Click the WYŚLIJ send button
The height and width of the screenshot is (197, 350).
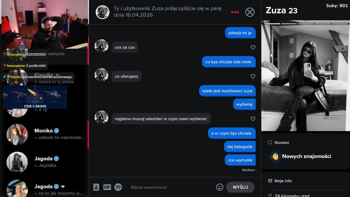pyautogui.click(x=240, y=187)
